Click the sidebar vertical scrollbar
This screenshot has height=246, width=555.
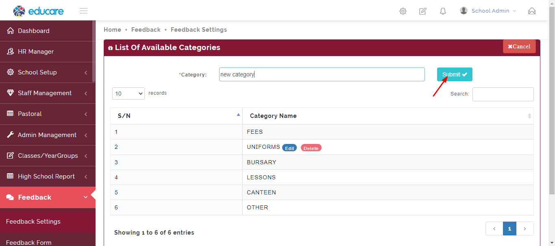[x=94, y=52]
